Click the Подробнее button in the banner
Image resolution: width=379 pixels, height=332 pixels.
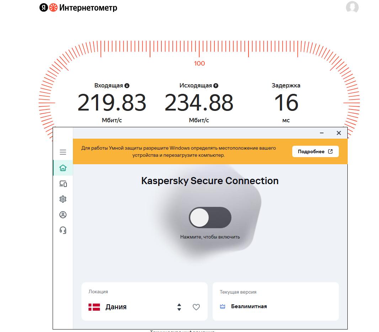[x=315, y=151]
